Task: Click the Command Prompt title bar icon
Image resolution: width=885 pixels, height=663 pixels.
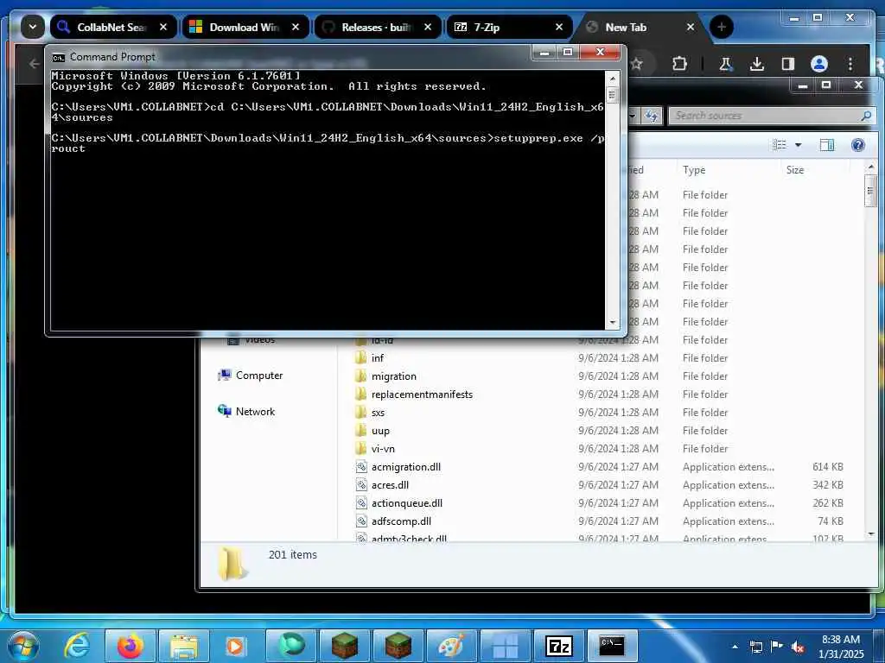Action: 58,57
